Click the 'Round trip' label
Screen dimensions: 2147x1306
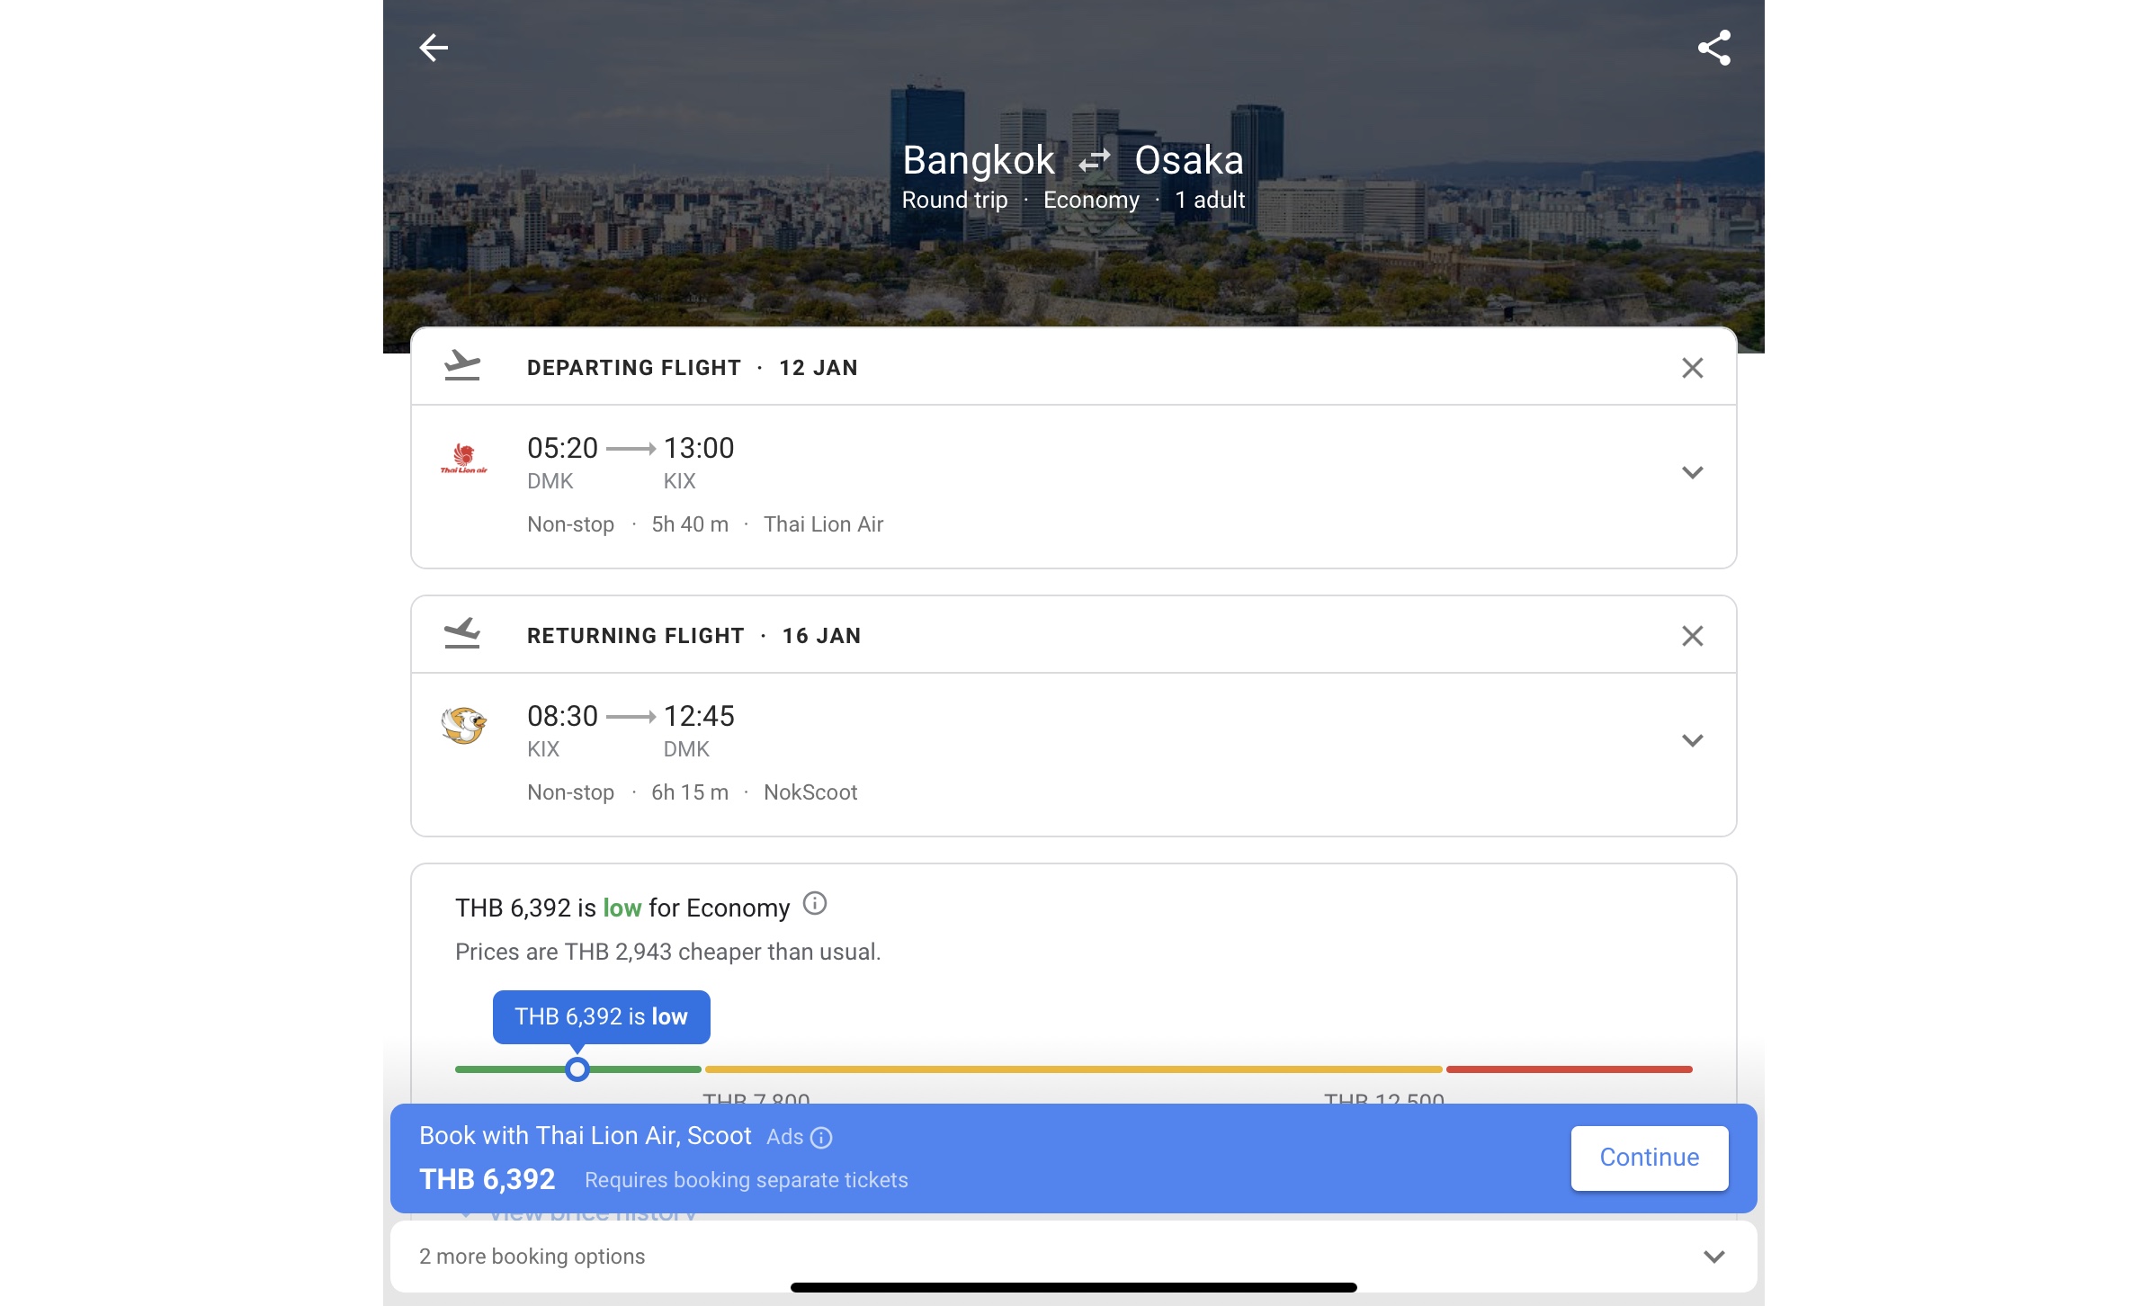tap(954, 200)
